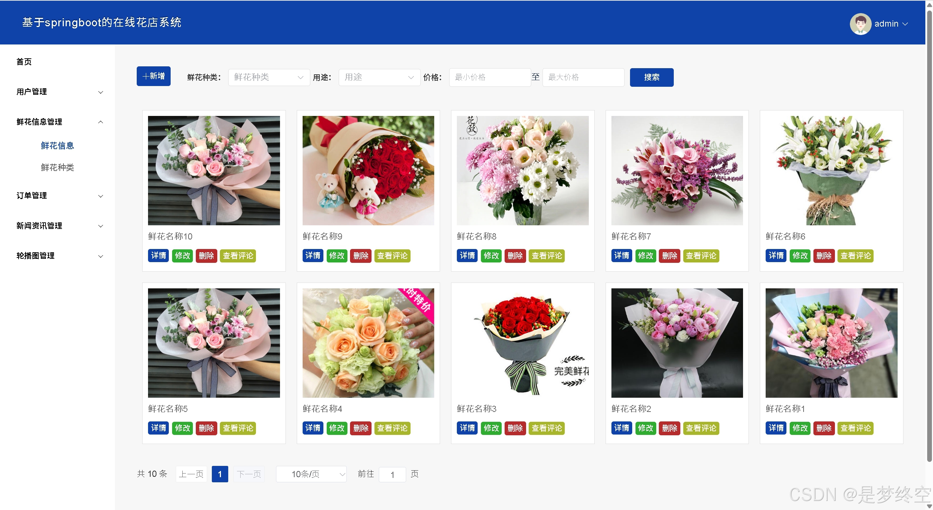This screenshot has height=510, width=933.
Task: Click the 鲜花名称9 red rose thumbnail
Action: point(368,170)
